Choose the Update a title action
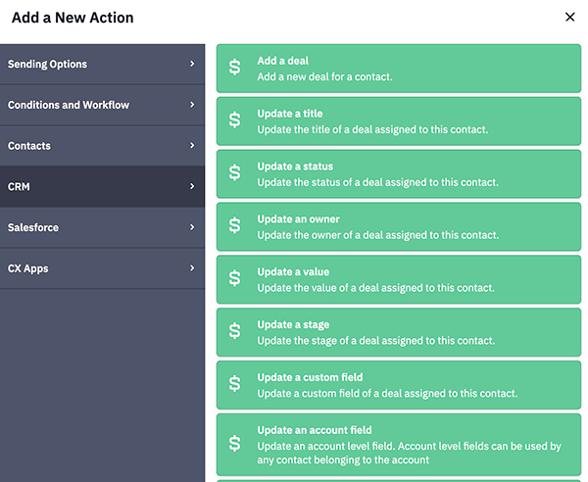The width and height of the screenshot is (588, 482). click(399, 121)
